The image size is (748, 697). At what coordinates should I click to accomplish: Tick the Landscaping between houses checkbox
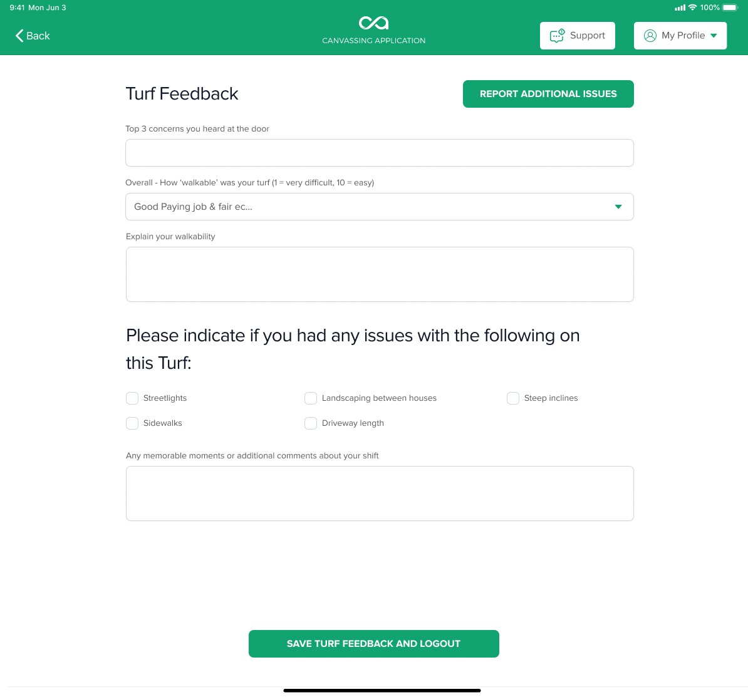(x=311, y=398)
